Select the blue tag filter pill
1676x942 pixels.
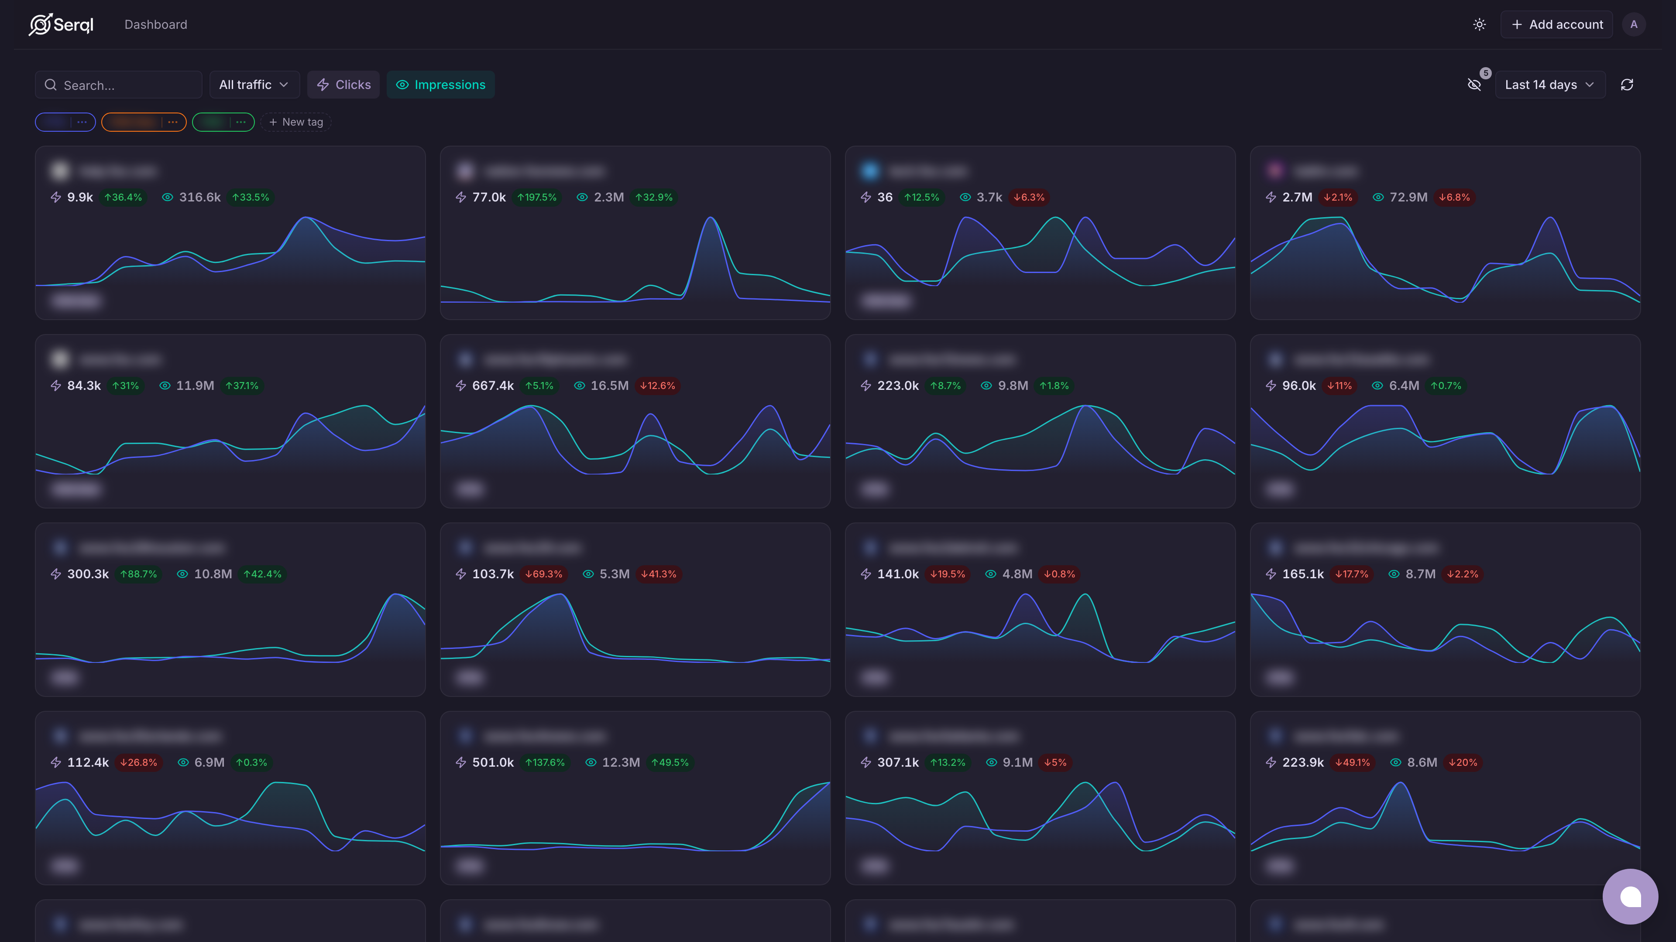[55, 122]
